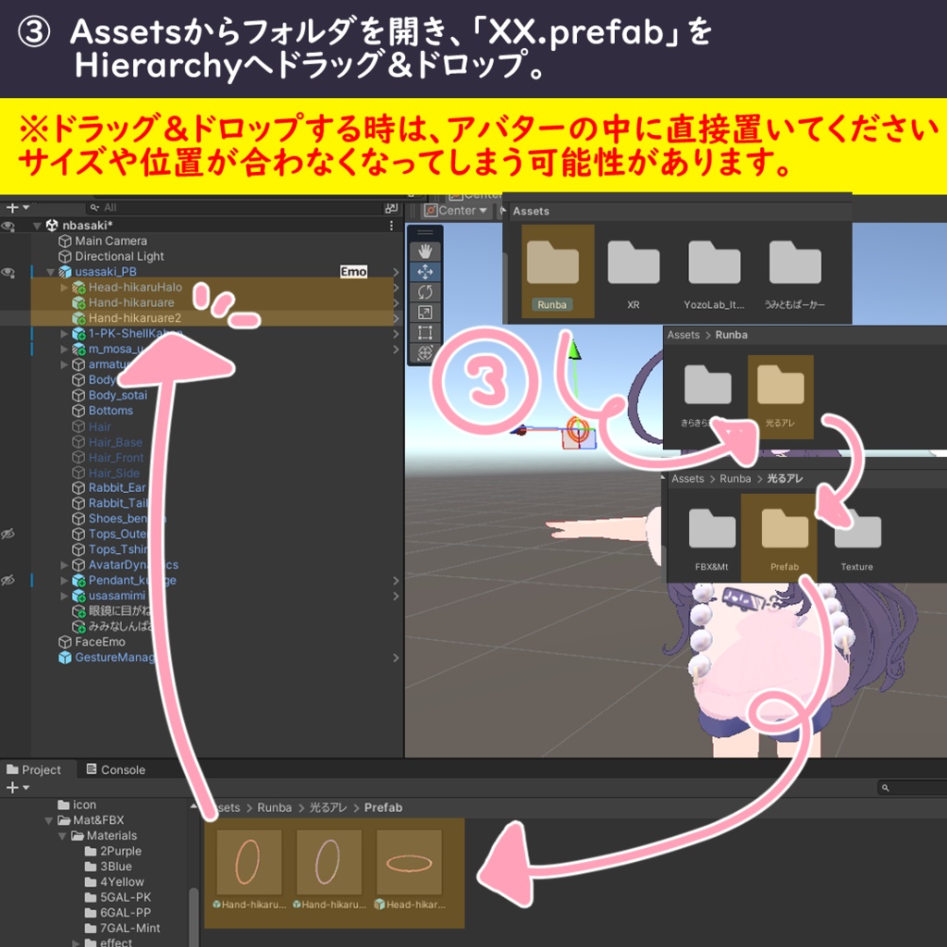Image resolution: width=947 pixels, height=947 pixels.
Task: Toggle scene visibility eye next to usasaki_PB
Action: pyautogui.click(x=8, y=272)
